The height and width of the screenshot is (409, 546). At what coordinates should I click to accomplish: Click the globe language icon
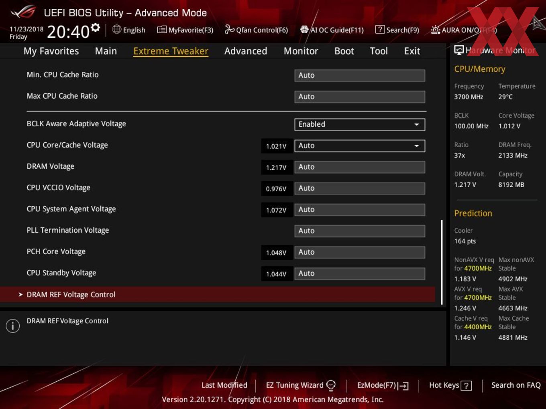pyautogui.click(x=116, y=29)
